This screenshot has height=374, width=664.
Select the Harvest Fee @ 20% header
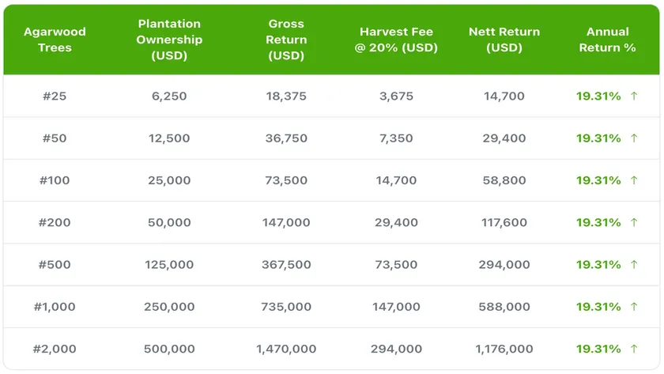(x=397, y=40)
